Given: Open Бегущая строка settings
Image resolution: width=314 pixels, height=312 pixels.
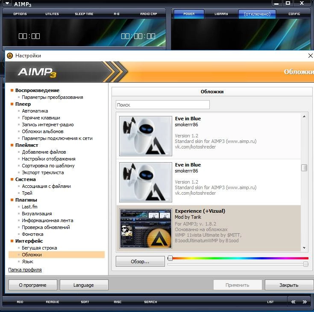Looking at the screenshot, I should 39,248.
